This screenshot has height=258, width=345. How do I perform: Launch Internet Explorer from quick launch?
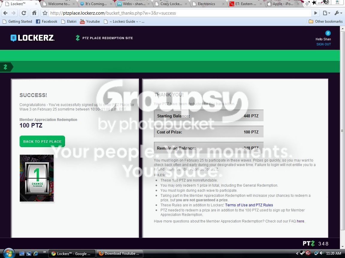[x=36, y=254]
